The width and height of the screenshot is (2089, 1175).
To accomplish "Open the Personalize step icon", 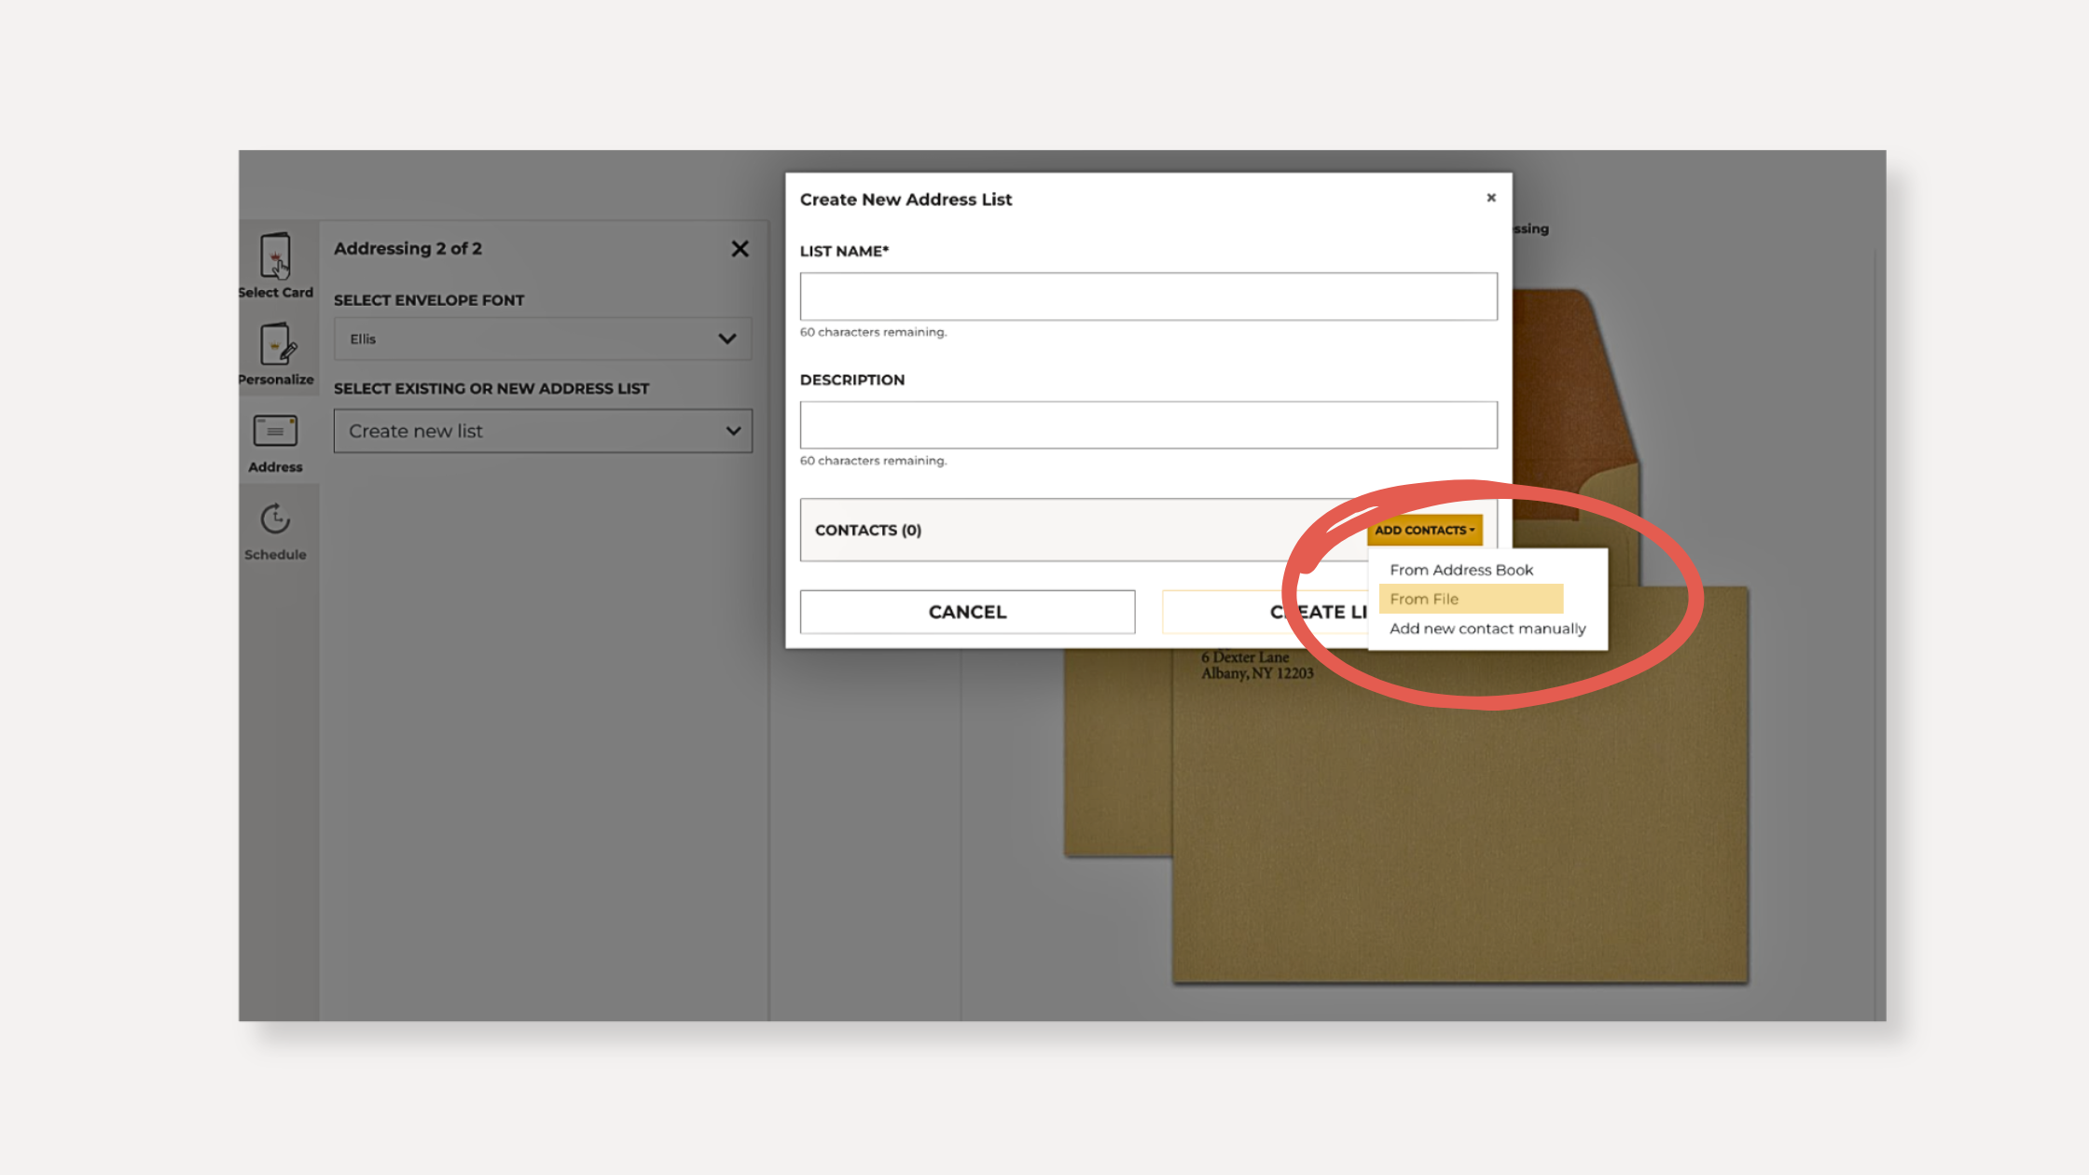I will point(276,345).
